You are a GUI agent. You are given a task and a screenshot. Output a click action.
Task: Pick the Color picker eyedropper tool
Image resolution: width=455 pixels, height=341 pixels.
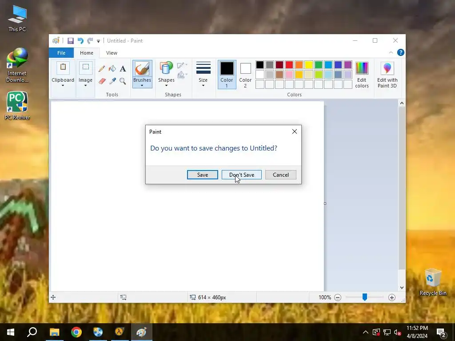[x=112, y=81]
